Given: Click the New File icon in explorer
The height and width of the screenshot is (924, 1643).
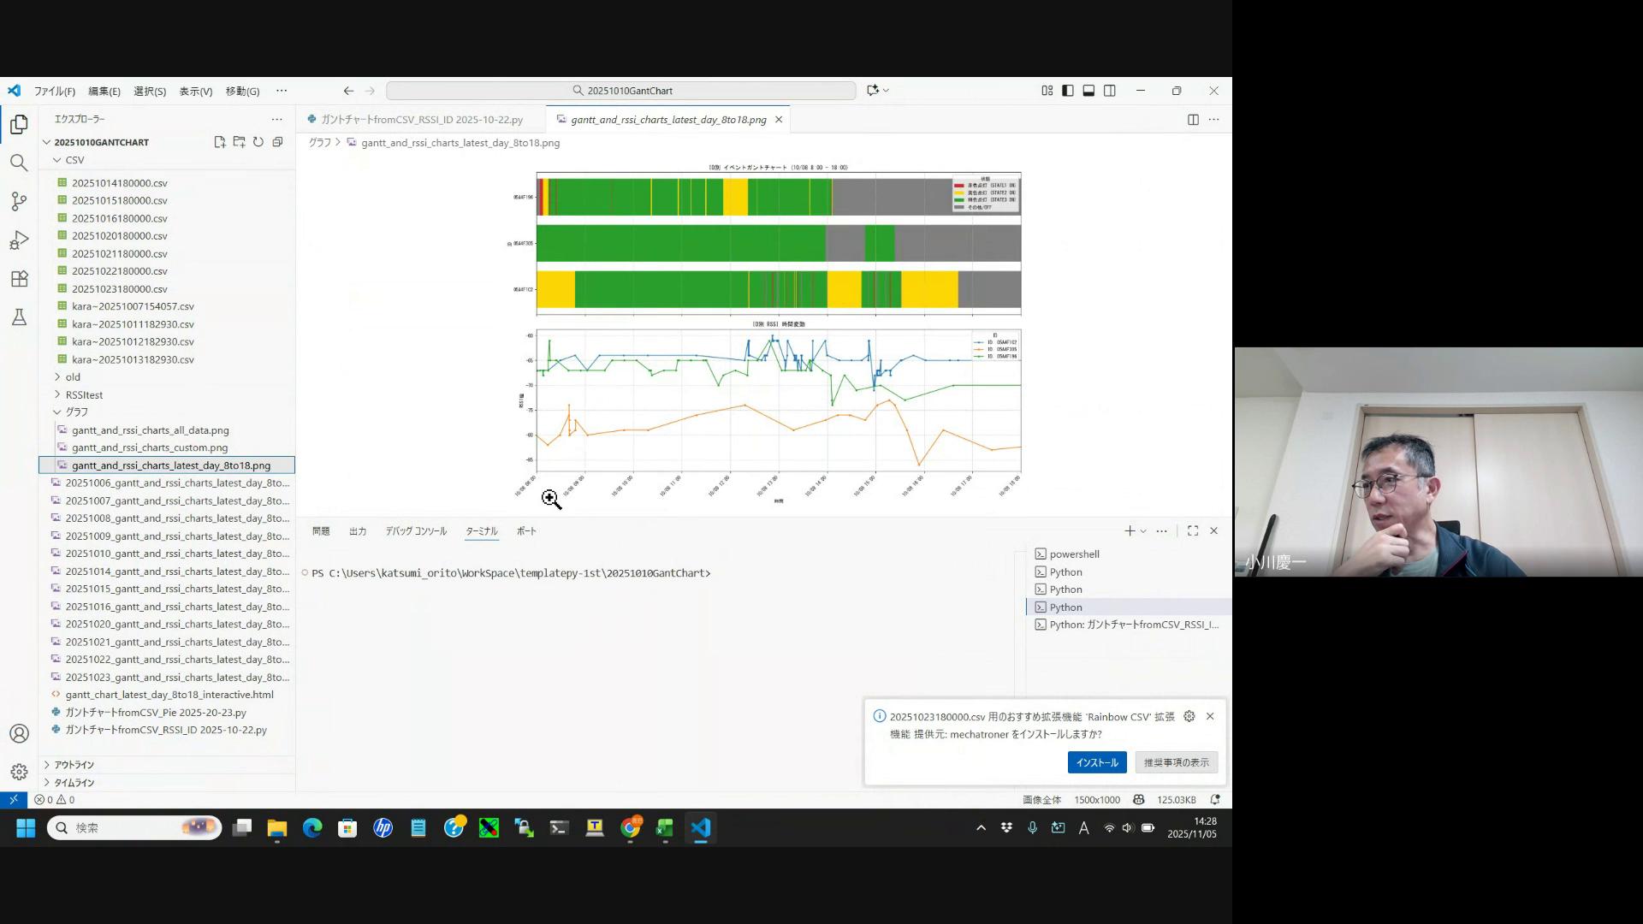Looking at the screenshot, I should click(220, 142).
